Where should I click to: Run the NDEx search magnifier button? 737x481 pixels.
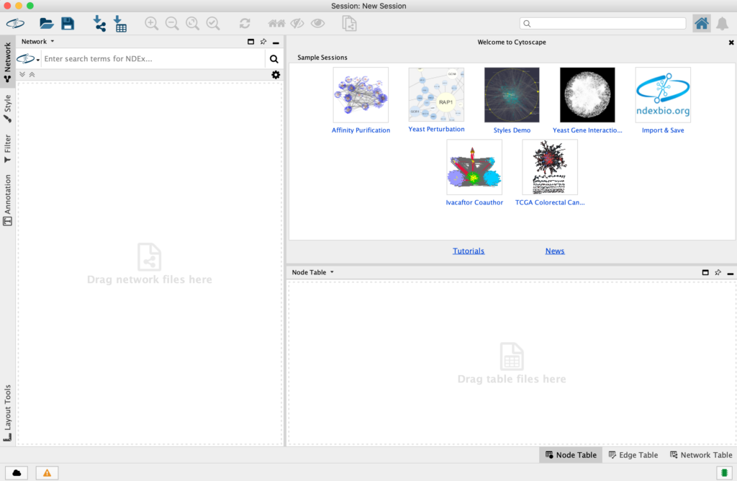click(x=274, y=59)
